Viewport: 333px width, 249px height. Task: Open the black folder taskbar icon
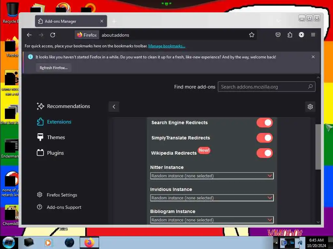pyautogui.click(x=29, y=243)
